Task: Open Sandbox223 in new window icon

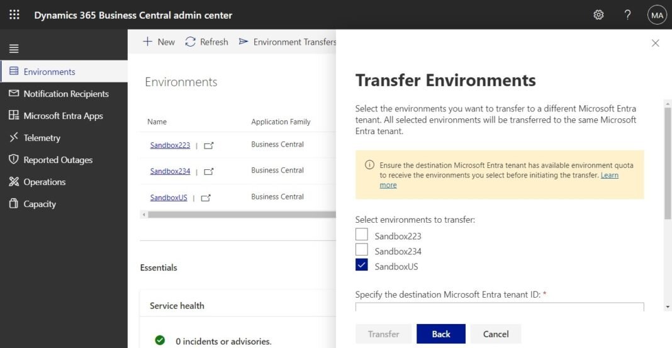Action: [x=209, y=146]
